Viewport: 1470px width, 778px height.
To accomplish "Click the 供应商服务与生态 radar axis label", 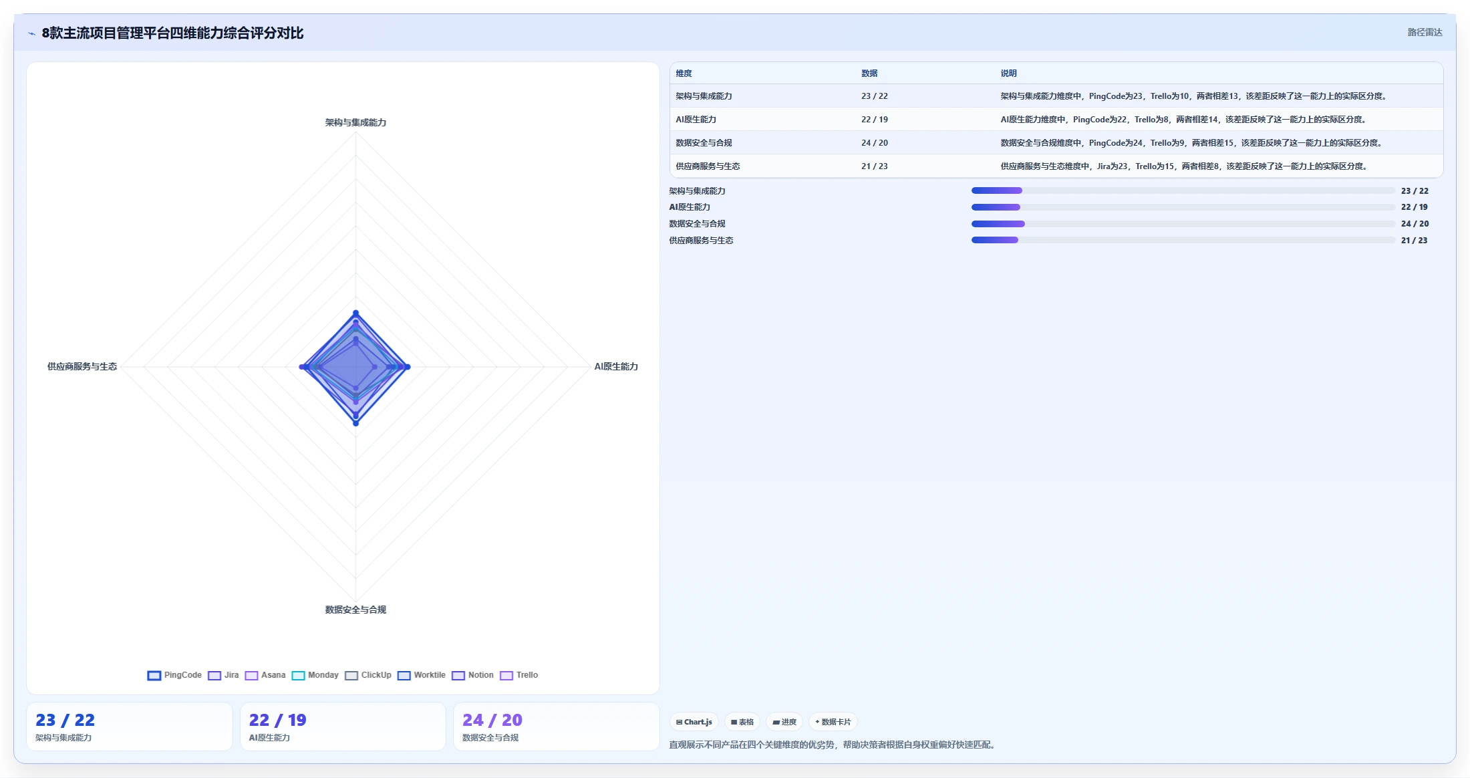I will [82, 366].
